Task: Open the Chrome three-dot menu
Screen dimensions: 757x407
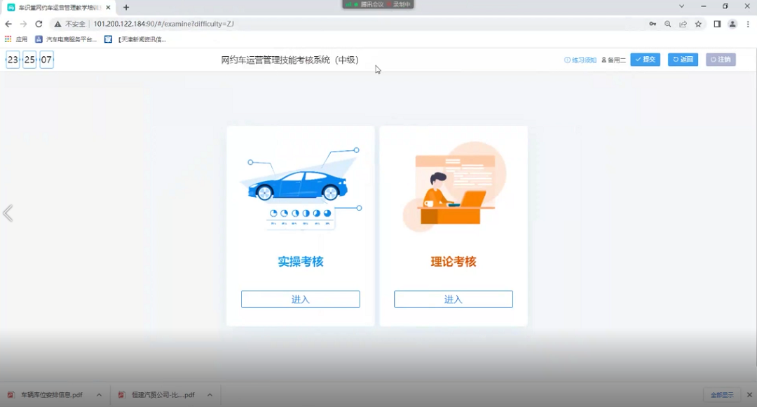Action: (748, 23)
